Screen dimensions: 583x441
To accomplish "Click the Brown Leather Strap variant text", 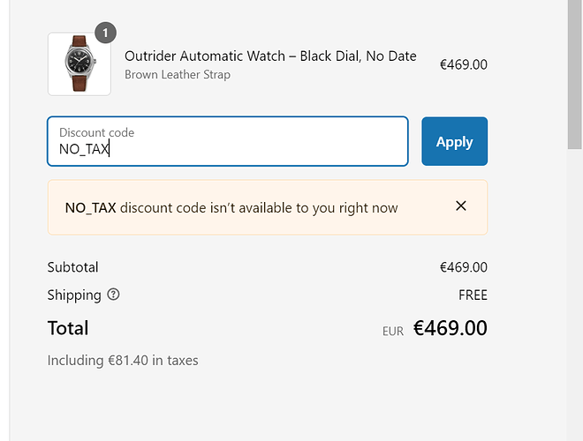I will tap(178, 75).
